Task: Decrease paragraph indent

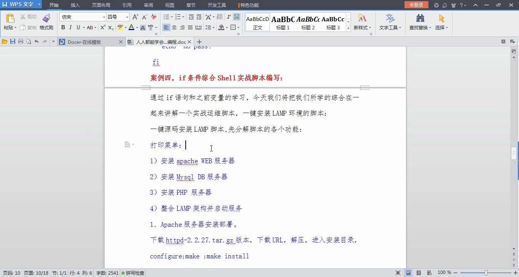Action: click(191, 17)
